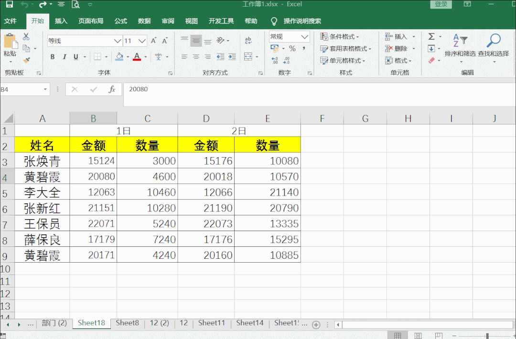
Task: Open the number format 常规 dropdown
Action: coord(305,36)
